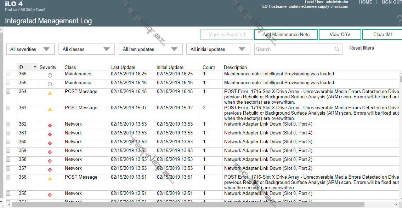Viewport: 402px width, 208px height.
Task: Click the Reset filters link
Action: pos(362,48)
